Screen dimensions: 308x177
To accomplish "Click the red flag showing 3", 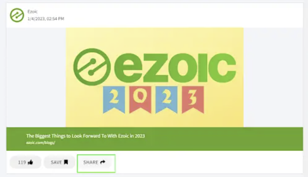I will pos(193,99).
